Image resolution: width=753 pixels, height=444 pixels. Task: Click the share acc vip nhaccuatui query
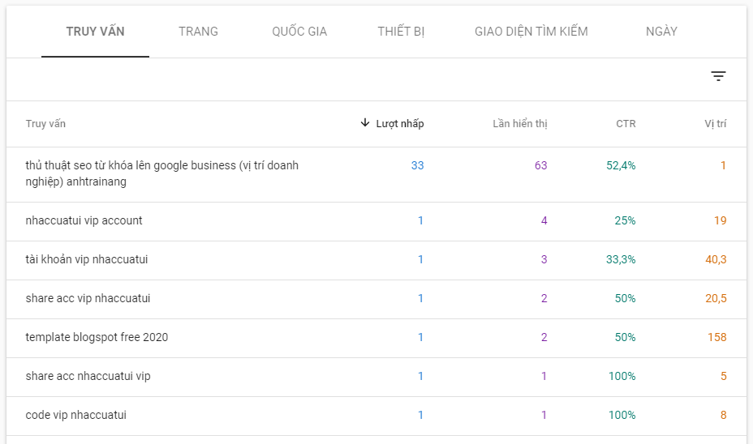88,298
